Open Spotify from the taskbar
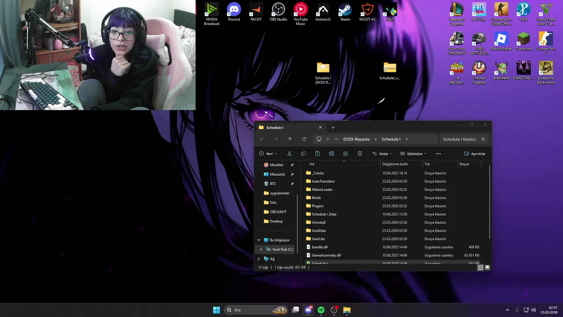563x317 pixels. [x=321, y=310]
